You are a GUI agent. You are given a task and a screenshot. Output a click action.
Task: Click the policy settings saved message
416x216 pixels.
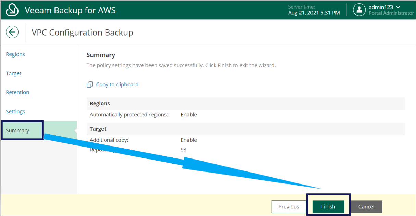(181, 65)
